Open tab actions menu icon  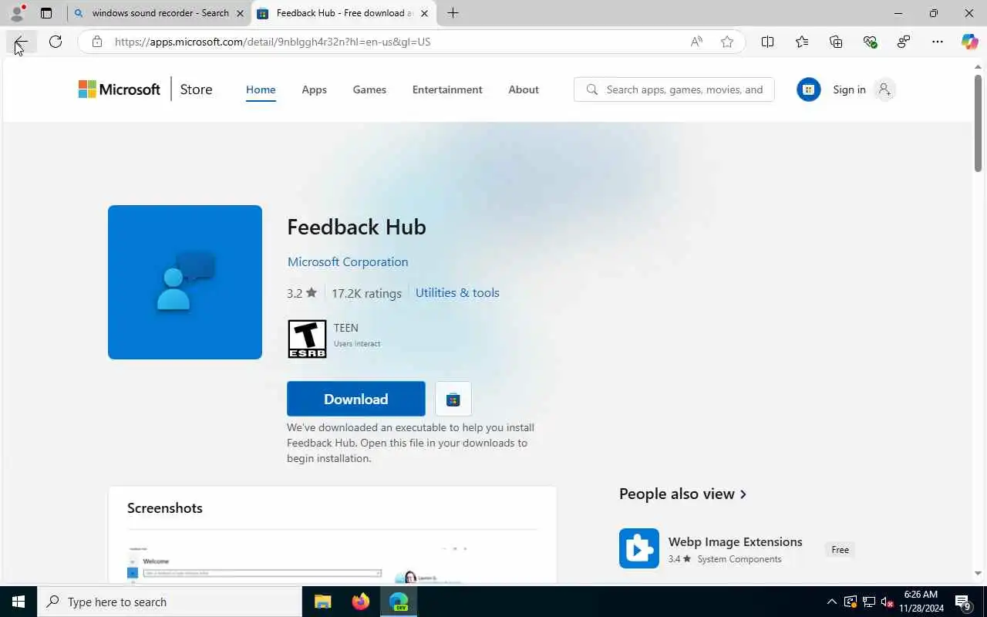(x=46, y=13)
